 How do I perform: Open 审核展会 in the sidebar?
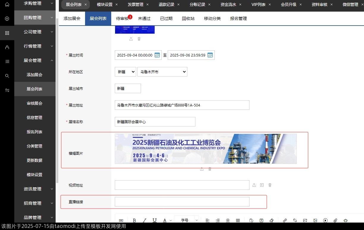(34, 103)
